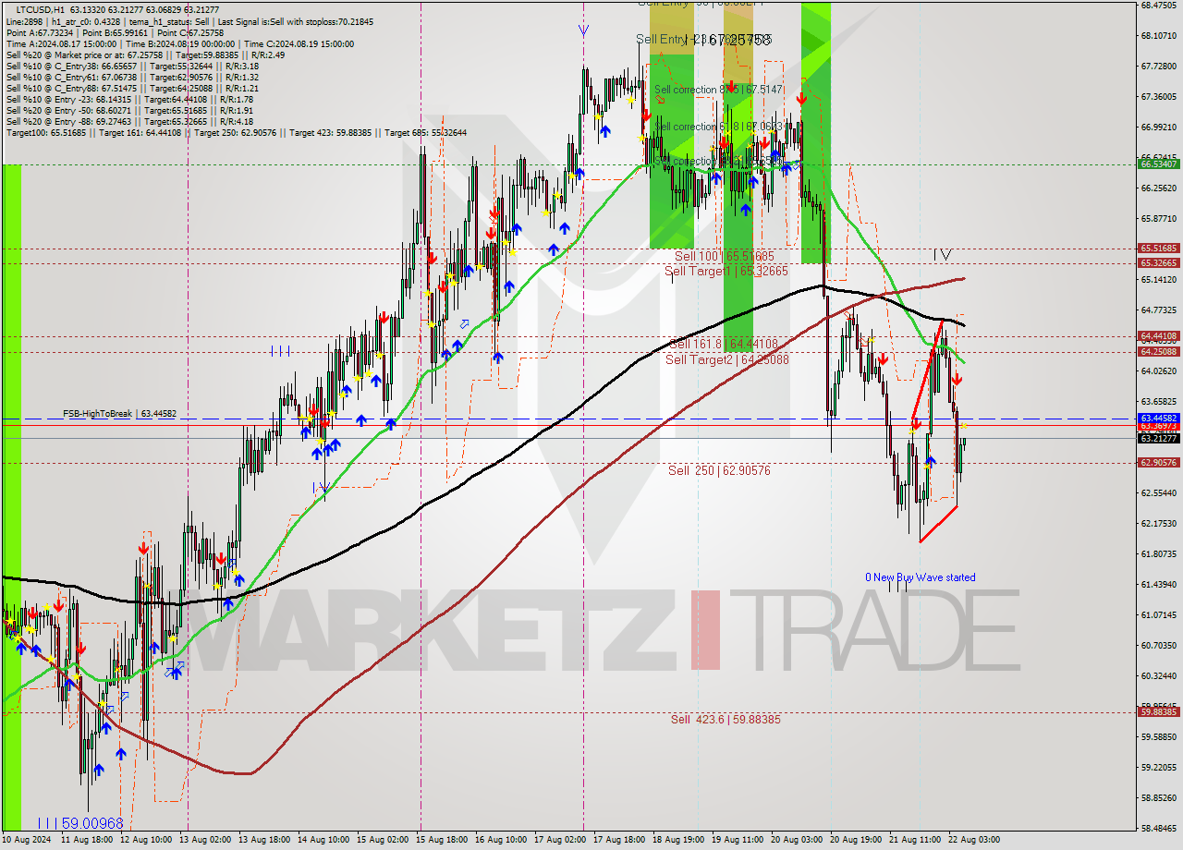Screen dimensions: 1183x850
Task: Click the 'Sell Target1 | 65.32665' label
Action: click(726, 271)
